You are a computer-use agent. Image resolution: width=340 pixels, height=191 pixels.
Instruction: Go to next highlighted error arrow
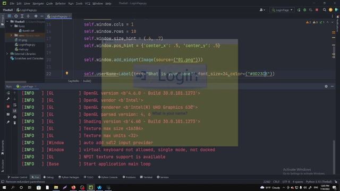(332, 22)
